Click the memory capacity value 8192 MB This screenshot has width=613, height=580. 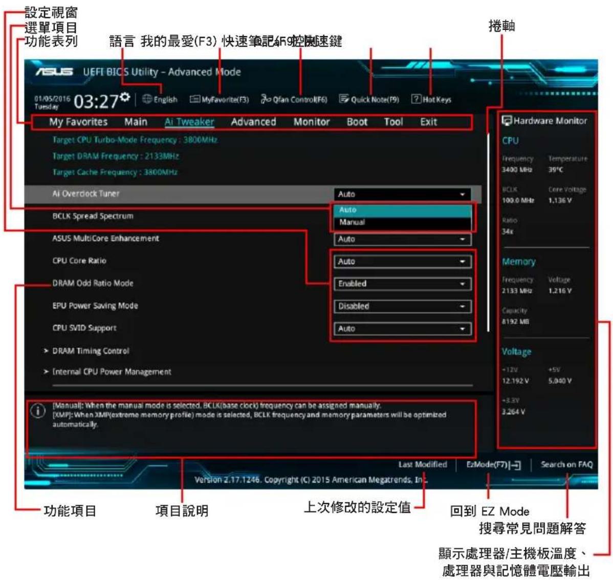[515, 322]
